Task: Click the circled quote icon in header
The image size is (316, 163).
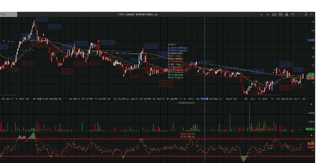Action: coord(280,14)
